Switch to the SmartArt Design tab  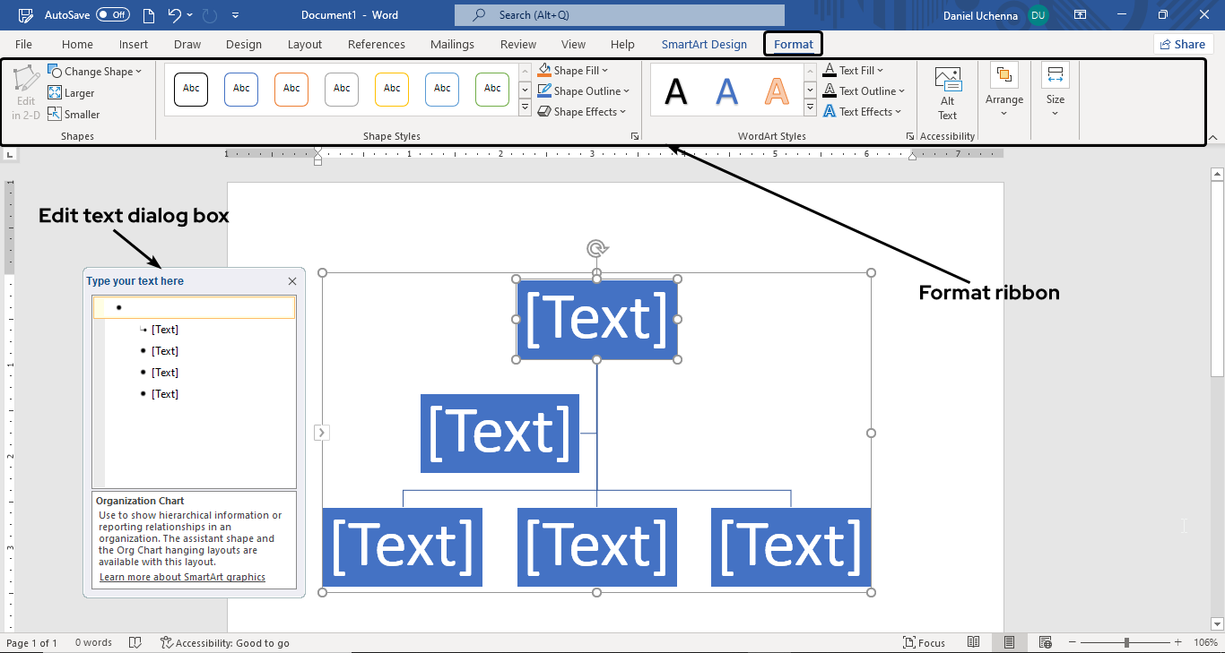pos(703,43)
